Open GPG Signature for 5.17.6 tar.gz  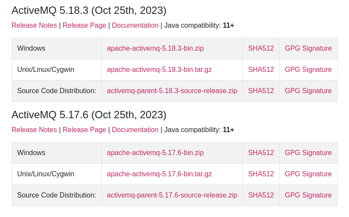coord(308,174)
